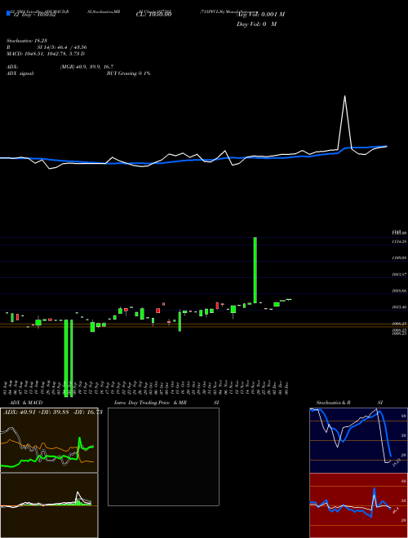Click the navy Stochastics chart panel
Viewport: 408px width, 538px height.
coord(358,440)
